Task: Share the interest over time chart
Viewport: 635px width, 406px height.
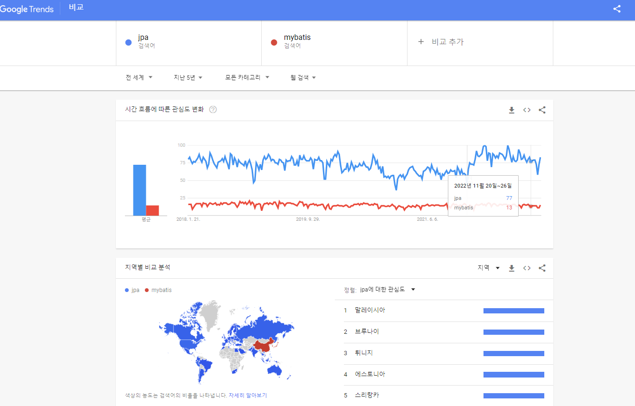Action: coord(542,110)
